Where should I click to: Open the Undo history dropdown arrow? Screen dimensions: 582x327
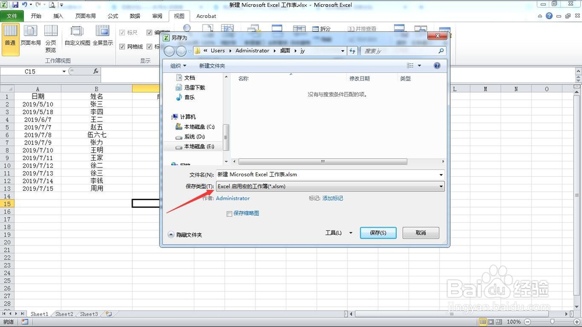coord(31,5)
